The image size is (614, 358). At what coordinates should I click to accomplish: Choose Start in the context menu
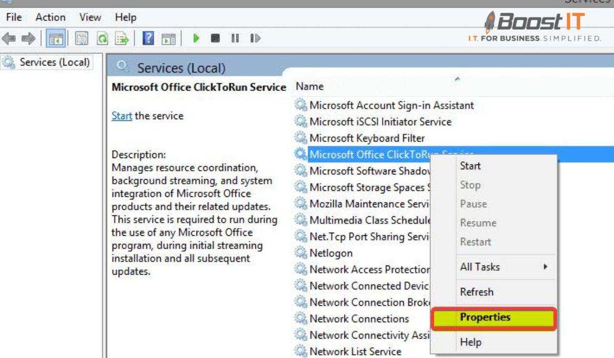point(470,166)
